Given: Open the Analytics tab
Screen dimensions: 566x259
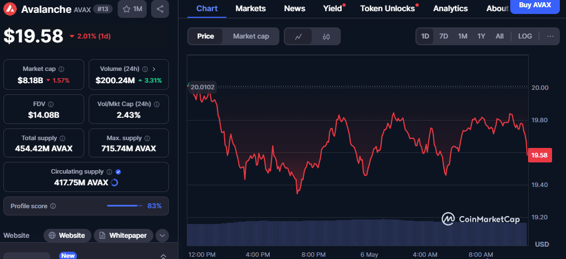Looking at the screenshot, I should coord(451,8).
